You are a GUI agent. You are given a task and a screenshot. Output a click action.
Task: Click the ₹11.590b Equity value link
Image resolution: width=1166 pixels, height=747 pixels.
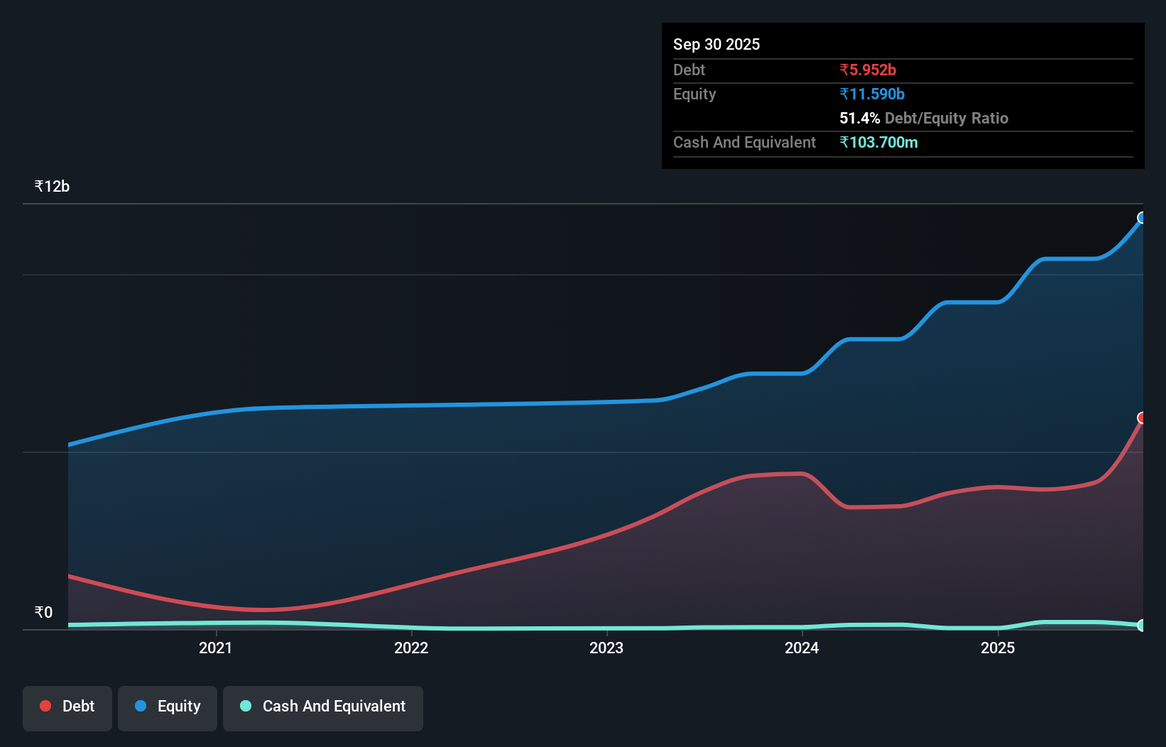pos(872,94)
